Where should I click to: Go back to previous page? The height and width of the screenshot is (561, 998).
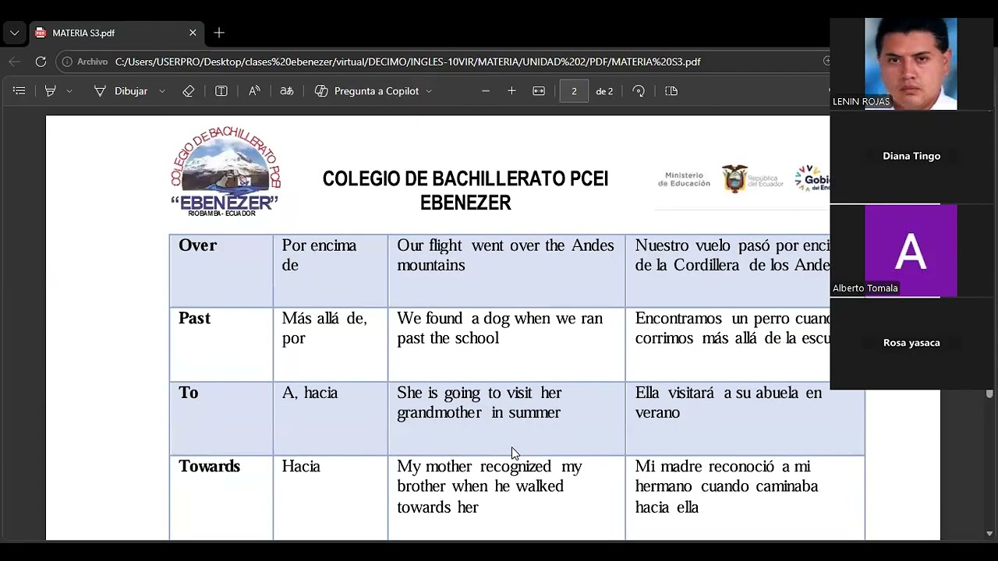15,62
